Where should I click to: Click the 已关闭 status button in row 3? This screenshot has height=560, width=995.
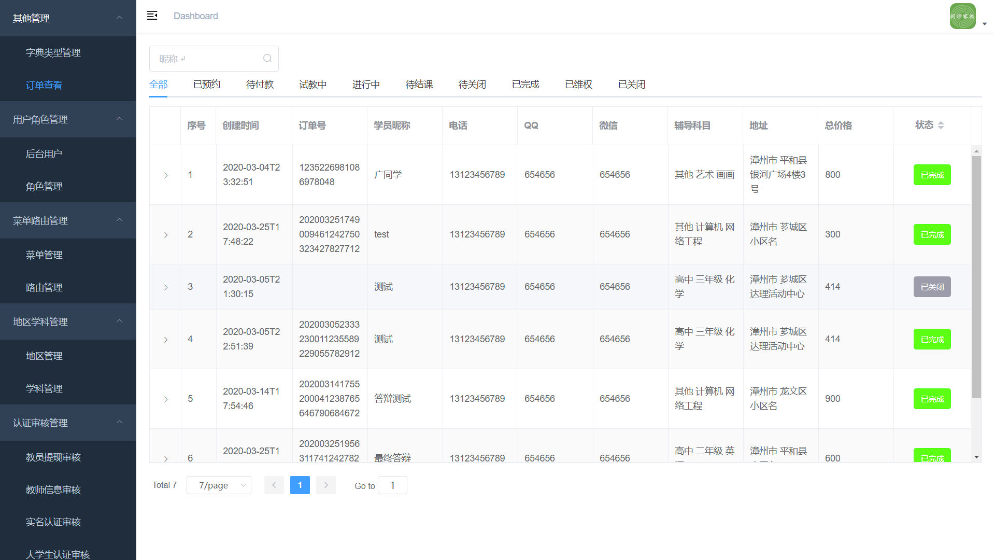coord(932,287)
